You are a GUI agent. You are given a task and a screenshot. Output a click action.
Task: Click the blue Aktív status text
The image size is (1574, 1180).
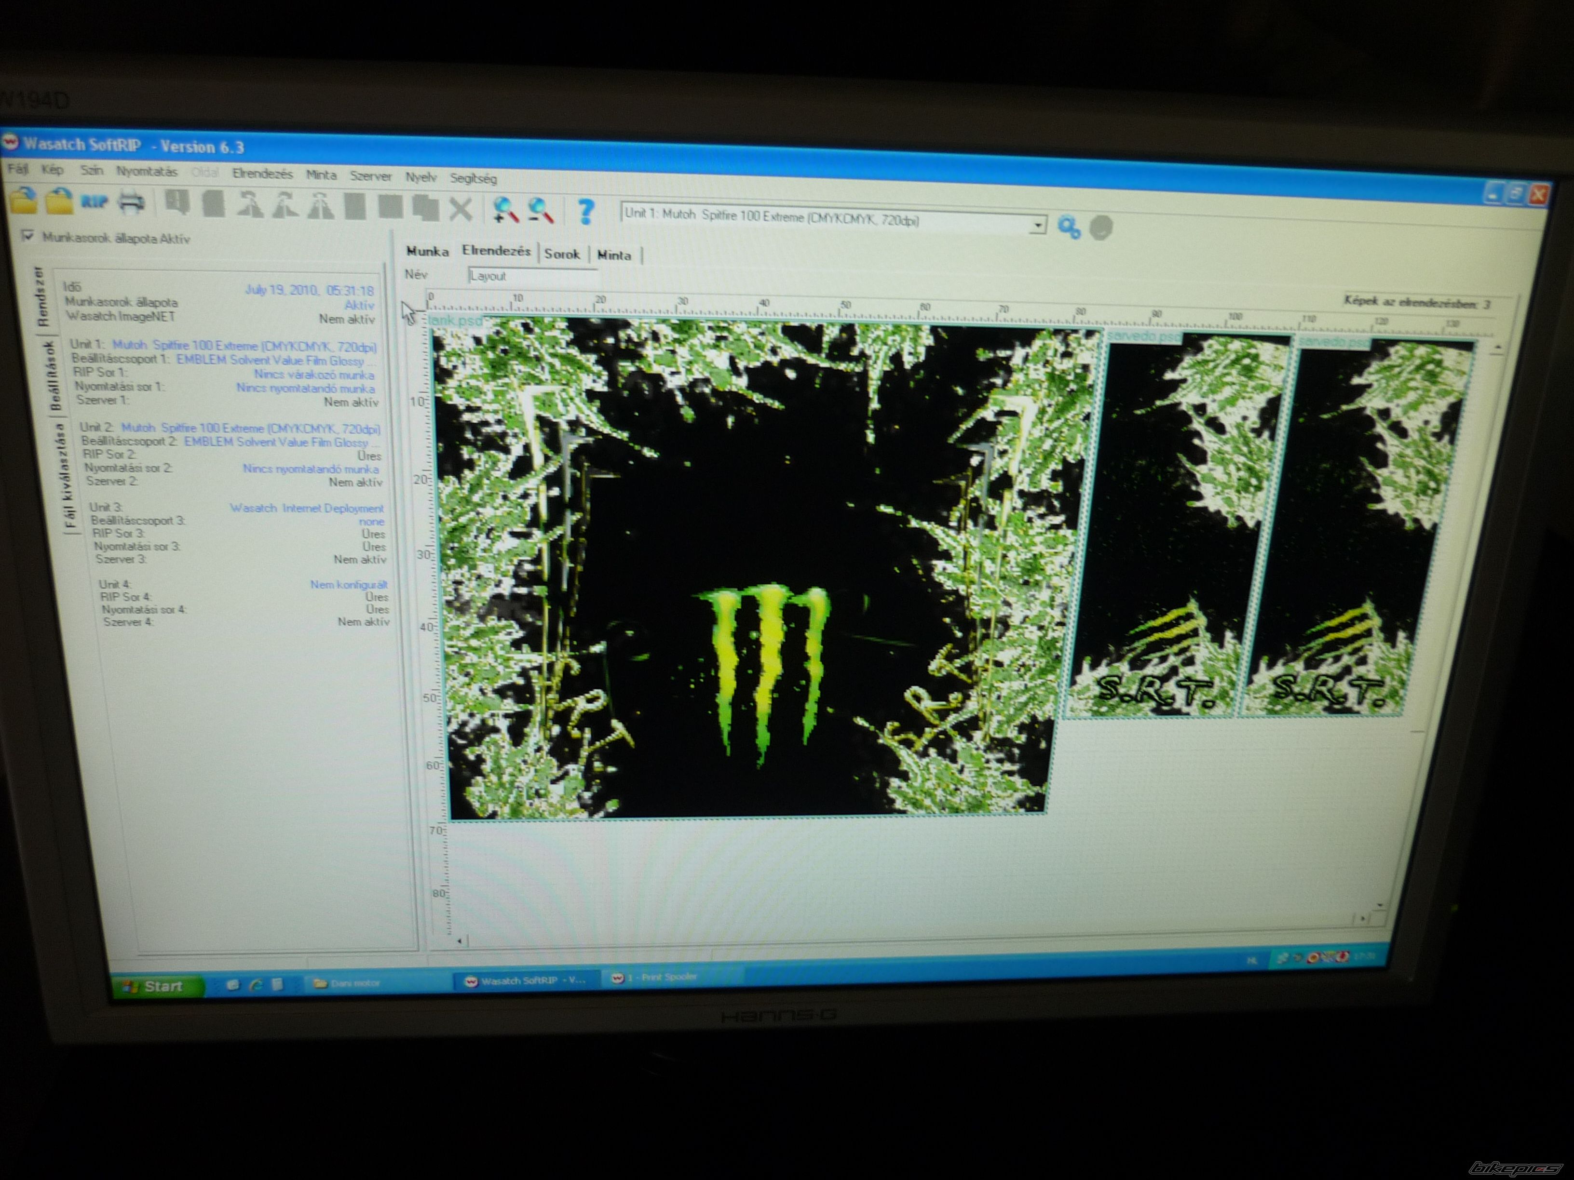point(359,305)
